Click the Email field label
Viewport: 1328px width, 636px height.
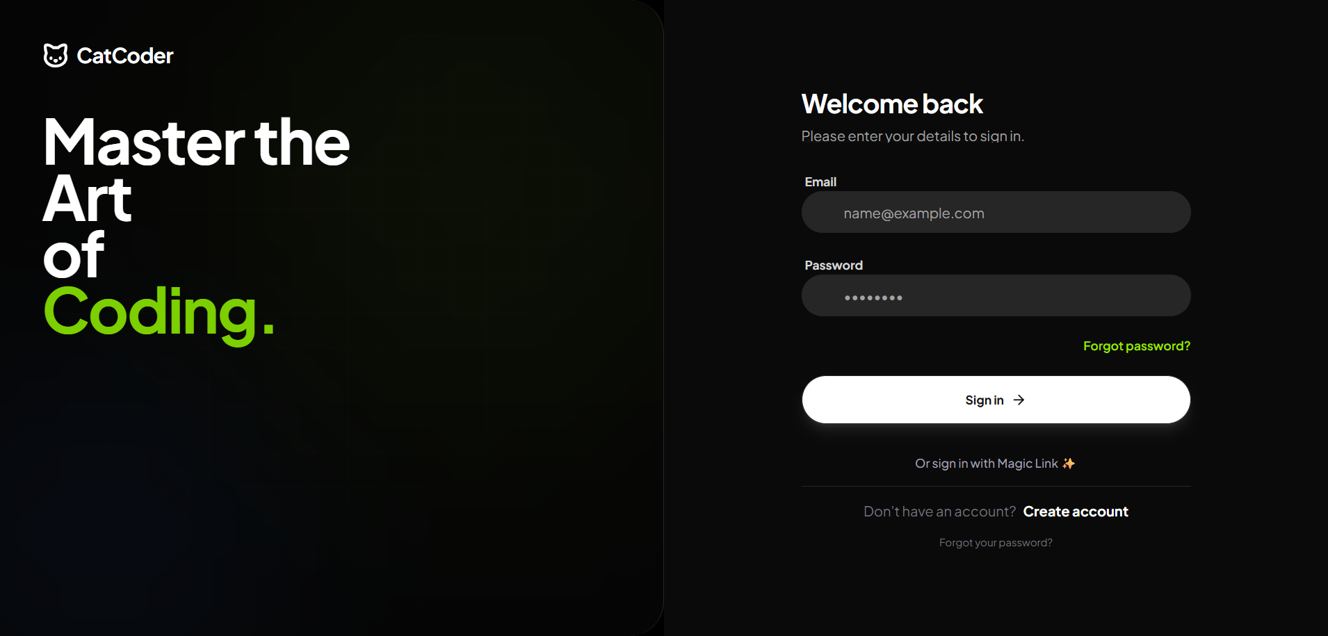coord(820,182)
